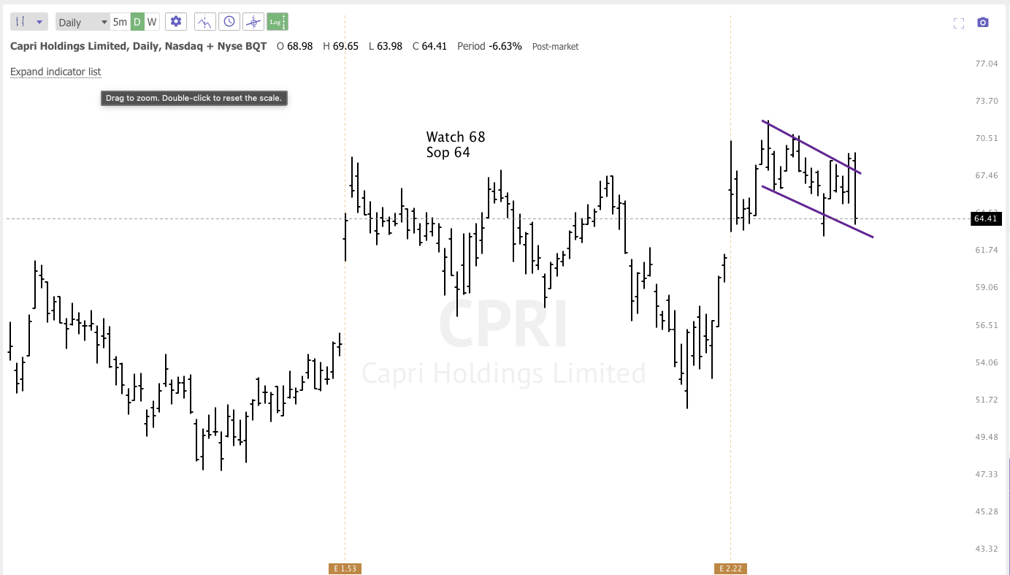Image resolution: width=1010 pixels, height=575 pixels.
Task: Click the 64.41 price label on the axis
Action: 985,218
